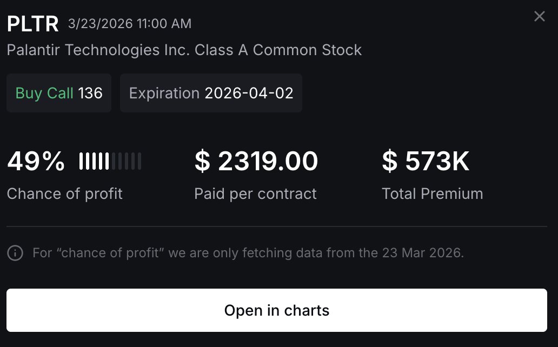Click the Total Premium label
Screen dimensions: 558x347
coord(433,193)
